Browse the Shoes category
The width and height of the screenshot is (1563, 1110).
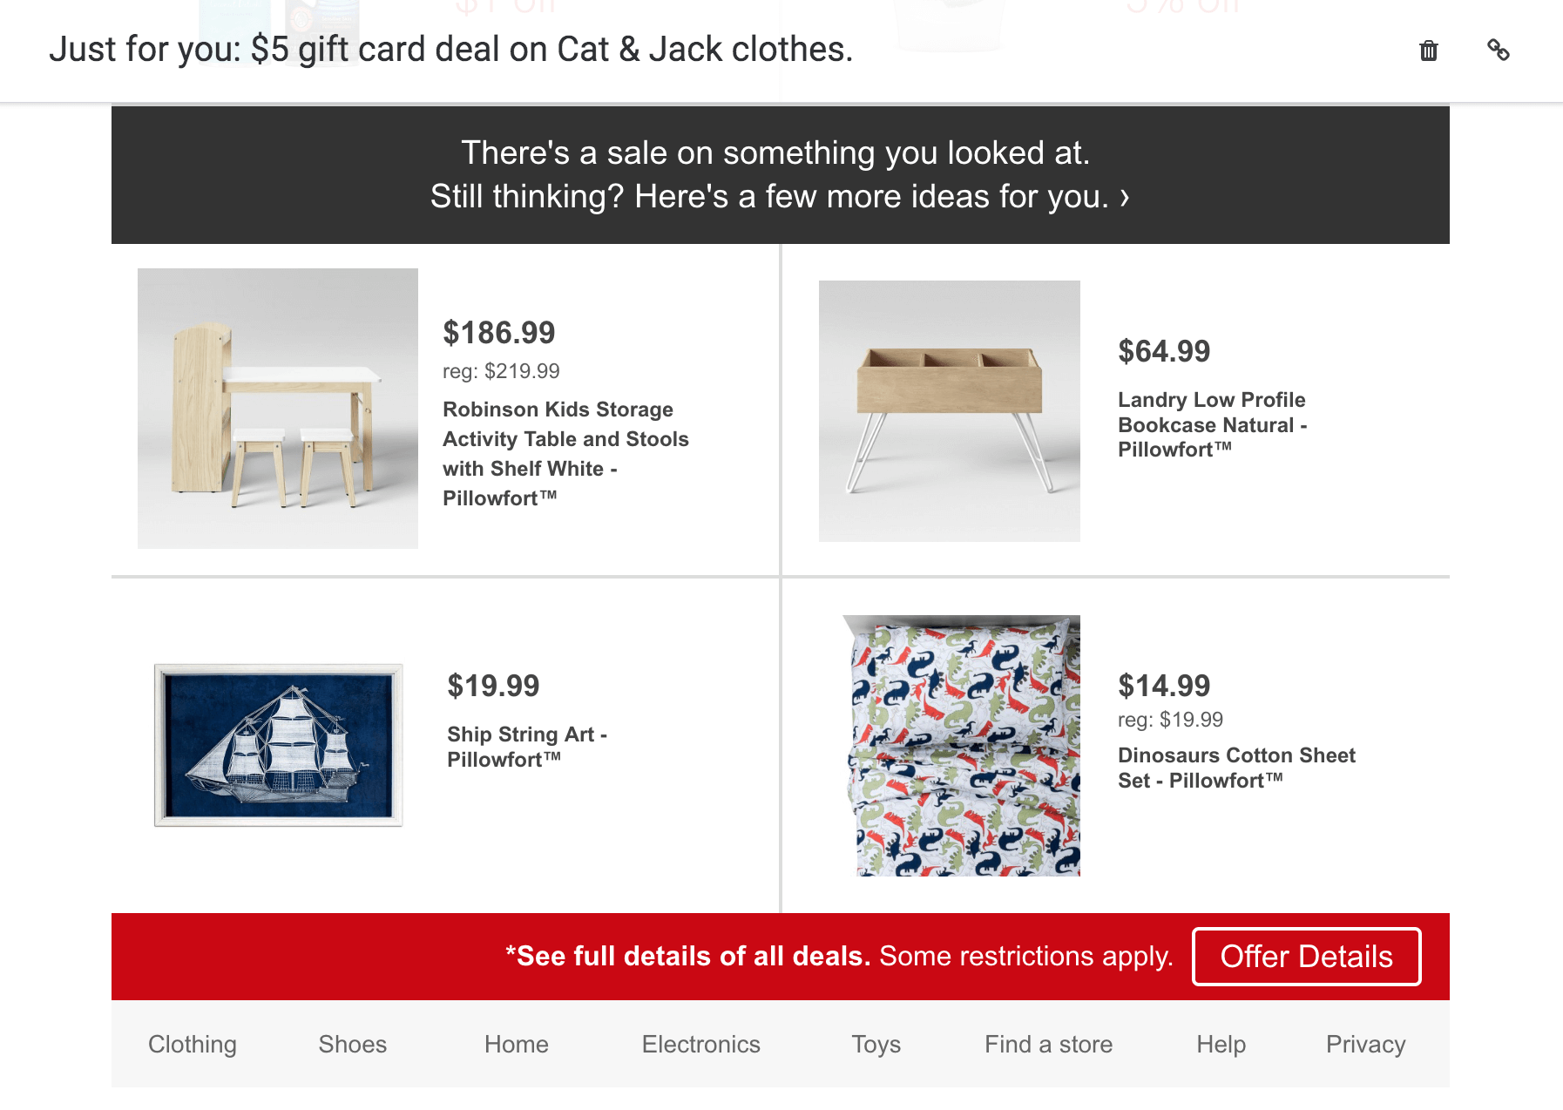[x=352, y=1044]
